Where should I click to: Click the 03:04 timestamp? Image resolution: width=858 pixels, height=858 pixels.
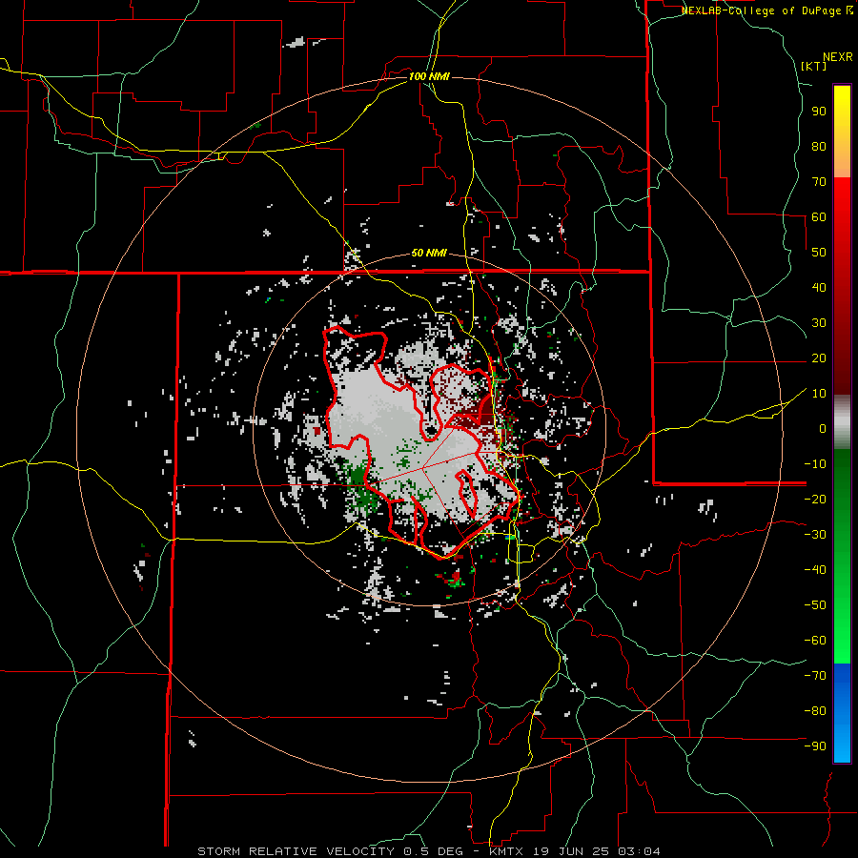[639, 851]
